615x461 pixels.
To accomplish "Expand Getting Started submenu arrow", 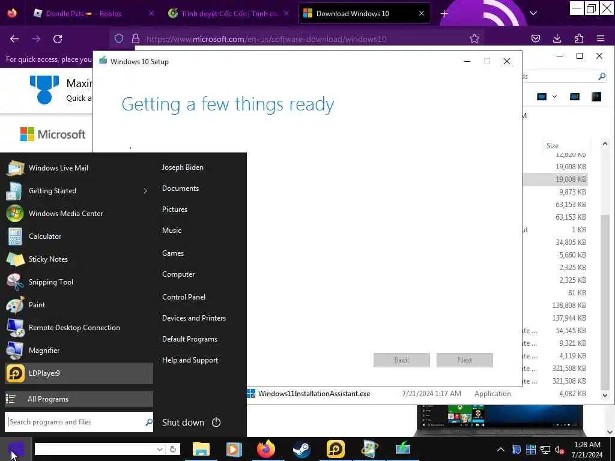I will (145, 191).
